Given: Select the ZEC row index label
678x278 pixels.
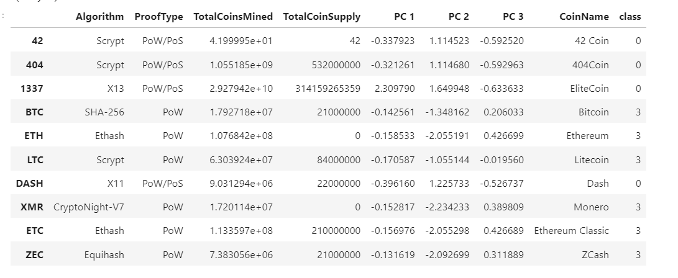Looking at the screenshot, I should [34, 254].
